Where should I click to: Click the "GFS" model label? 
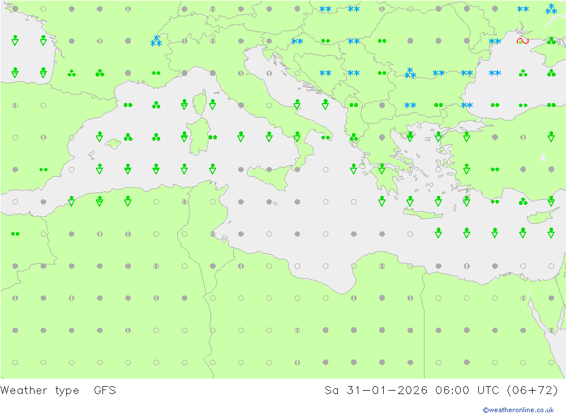pyautogui.click(x=105, y=390)
